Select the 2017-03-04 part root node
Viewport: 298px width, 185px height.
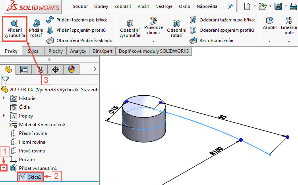point(50,89)
